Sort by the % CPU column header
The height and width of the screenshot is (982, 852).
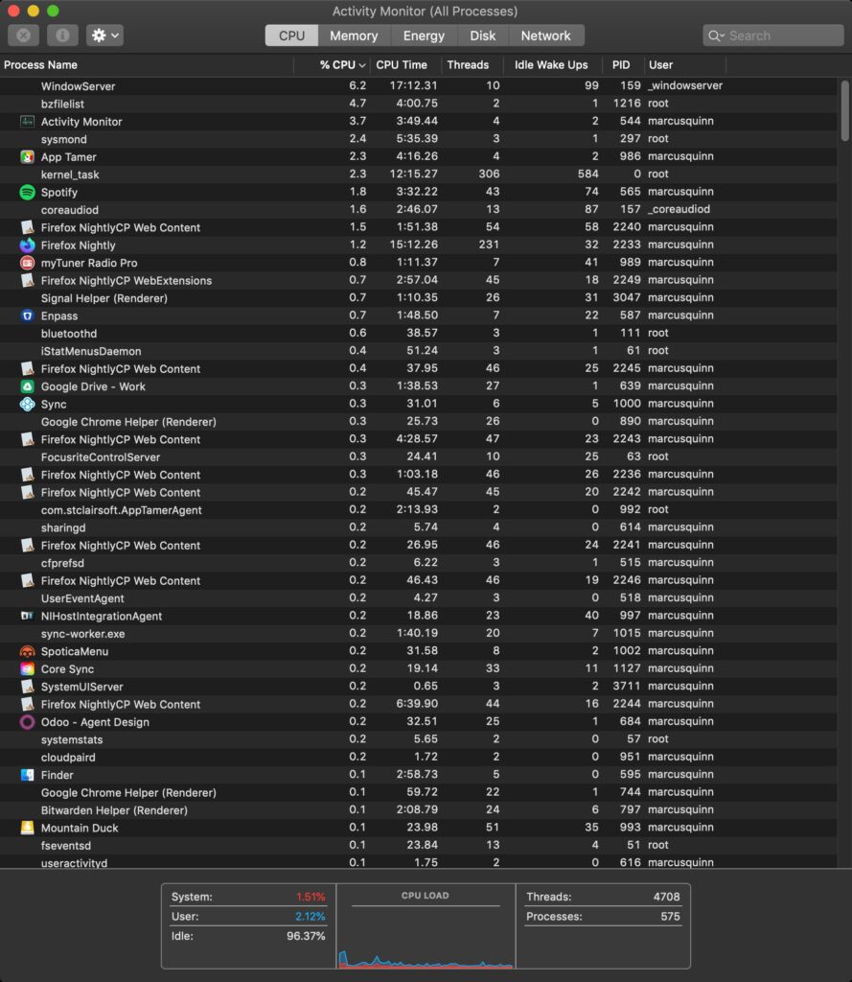332,65
